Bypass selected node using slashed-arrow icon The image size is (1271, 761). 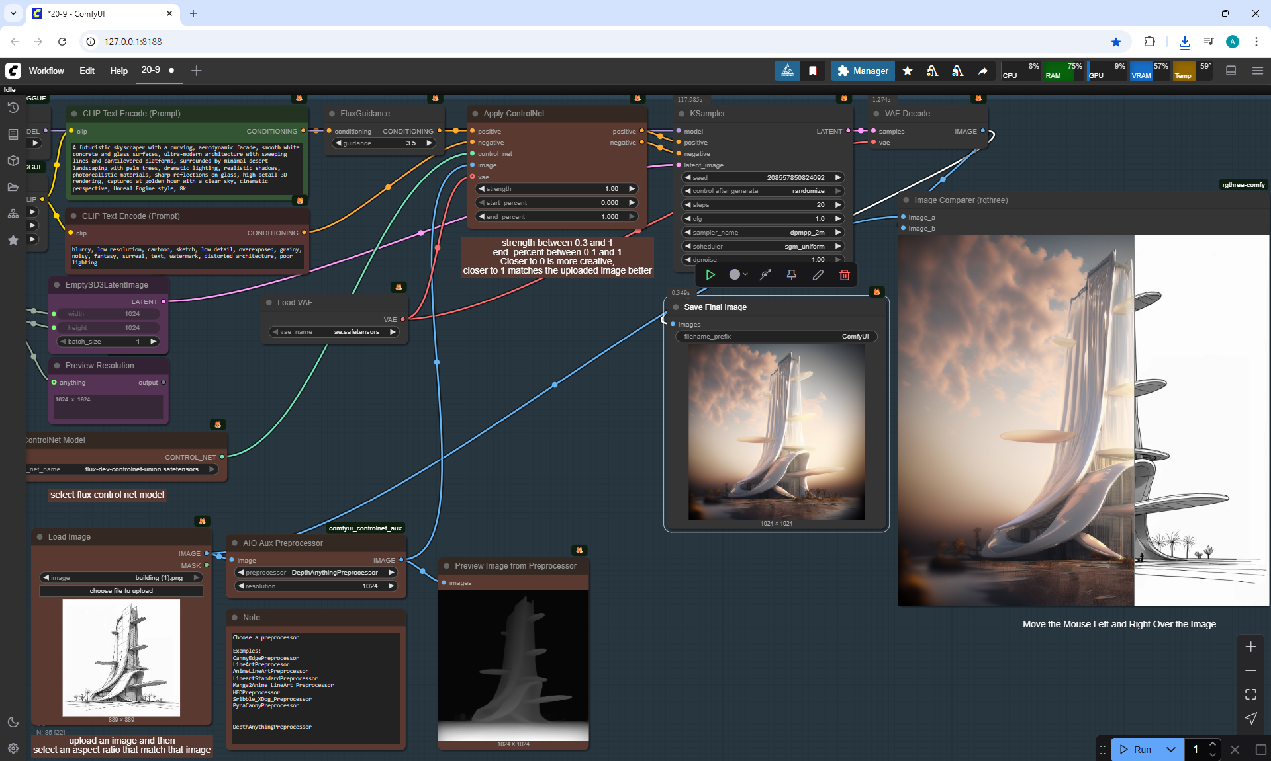click(765, 275)
